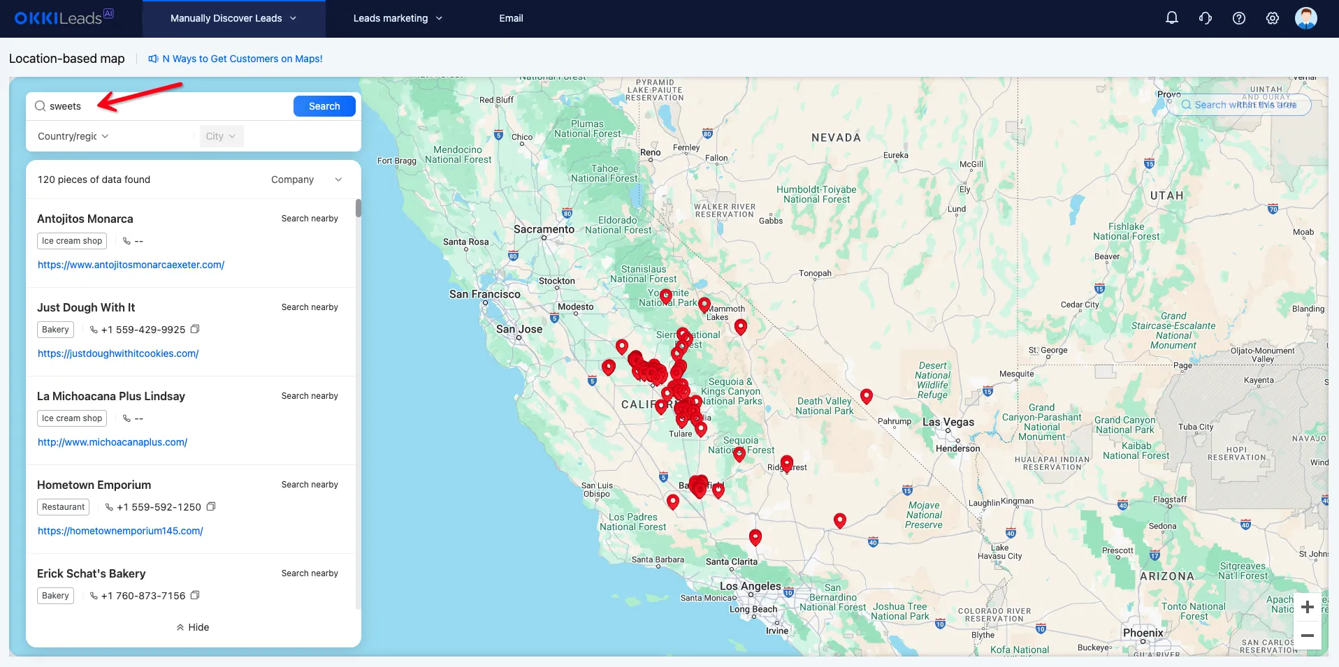Copy the Erick Schat's Bakery phone number
This screenshot has width=1339, height=667.
[195, 595]
